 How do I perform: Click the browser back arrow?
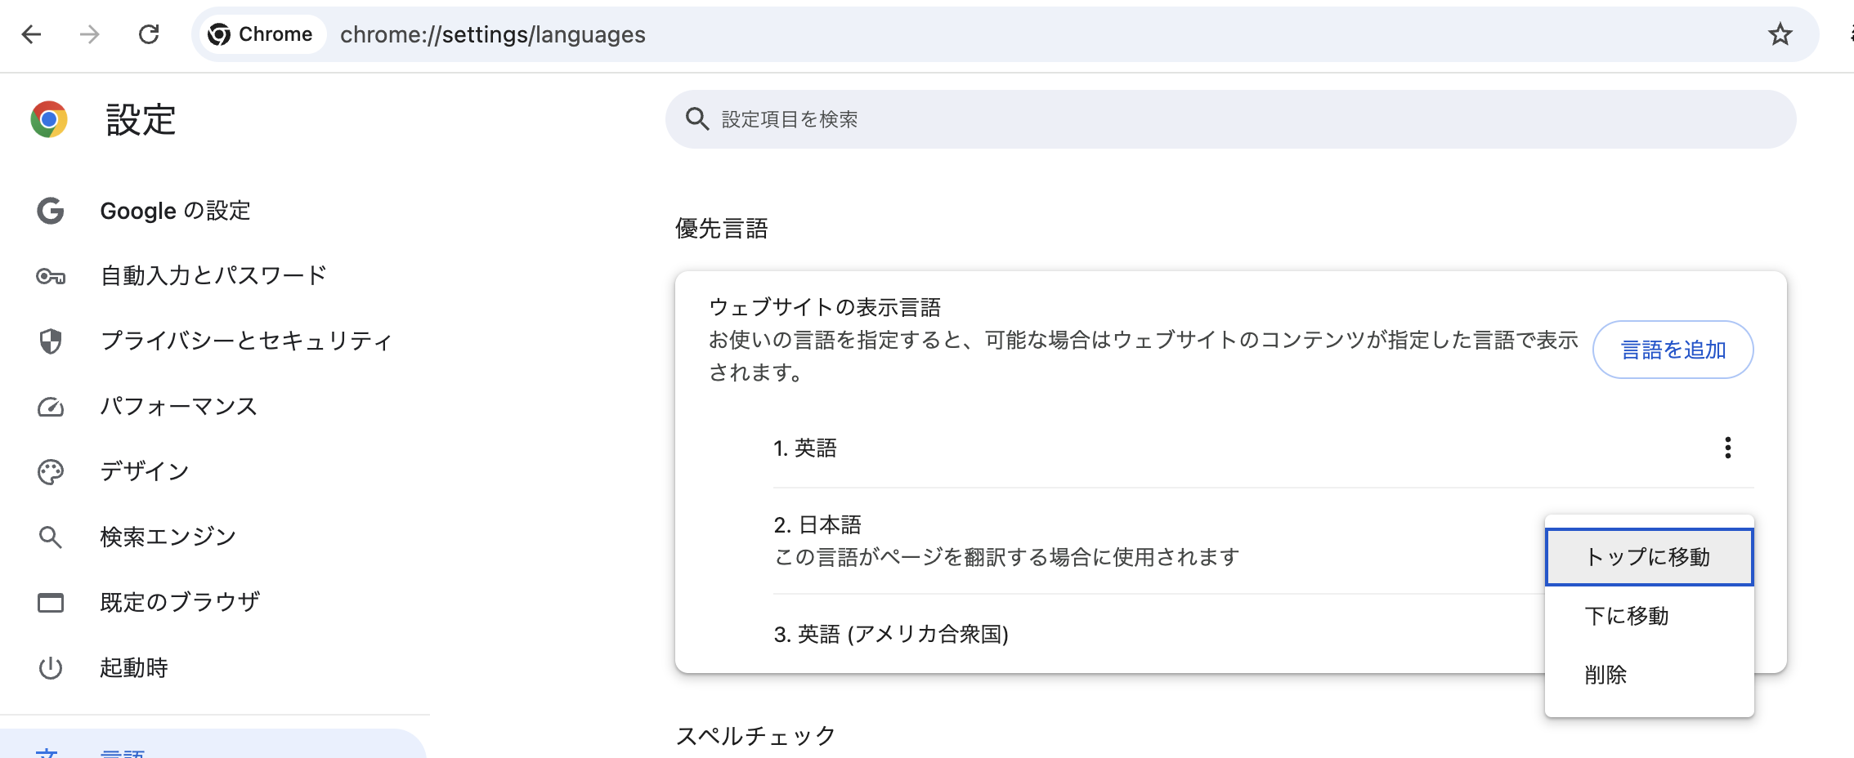31,34
